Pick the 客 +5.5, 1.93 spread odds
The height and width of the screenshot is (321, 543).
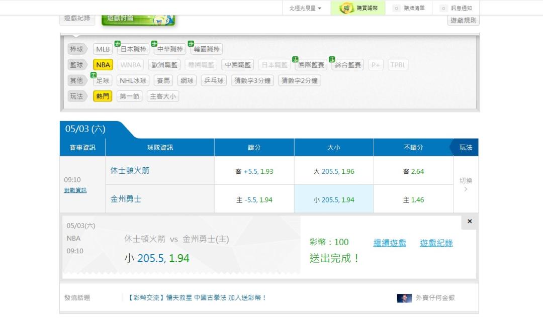pos(254,171)
